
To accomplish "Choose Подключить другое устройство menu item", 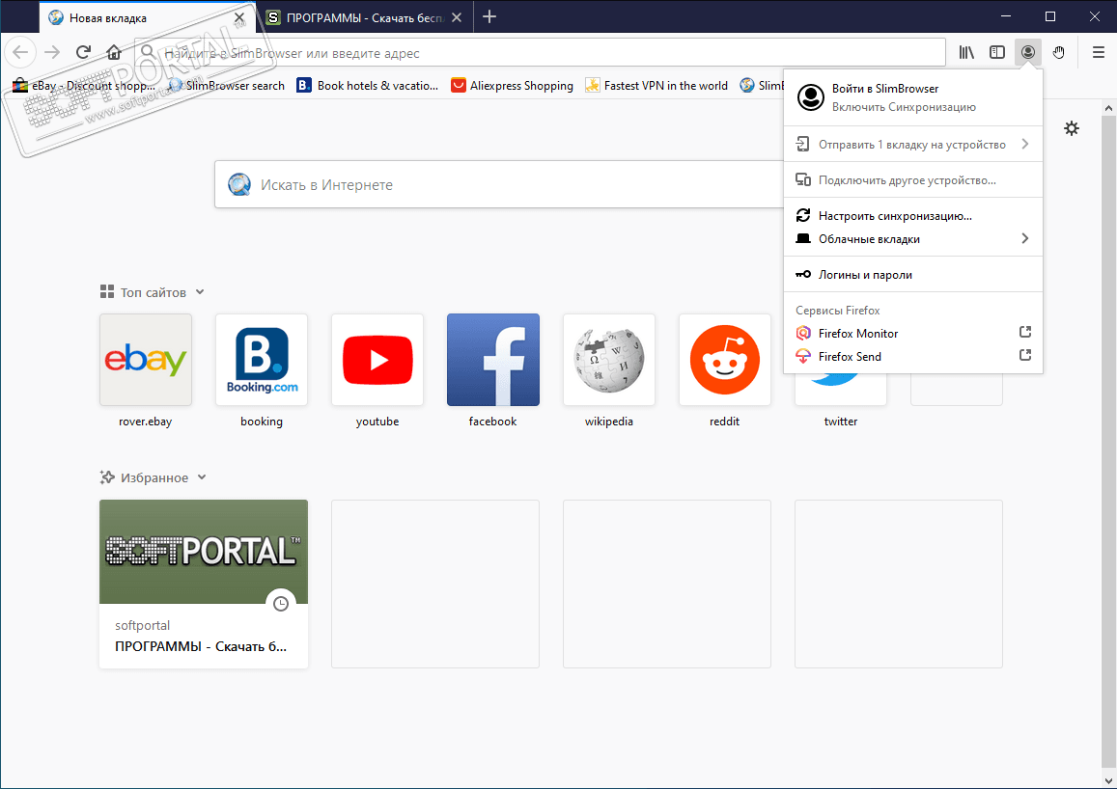I will coord(913,180).
